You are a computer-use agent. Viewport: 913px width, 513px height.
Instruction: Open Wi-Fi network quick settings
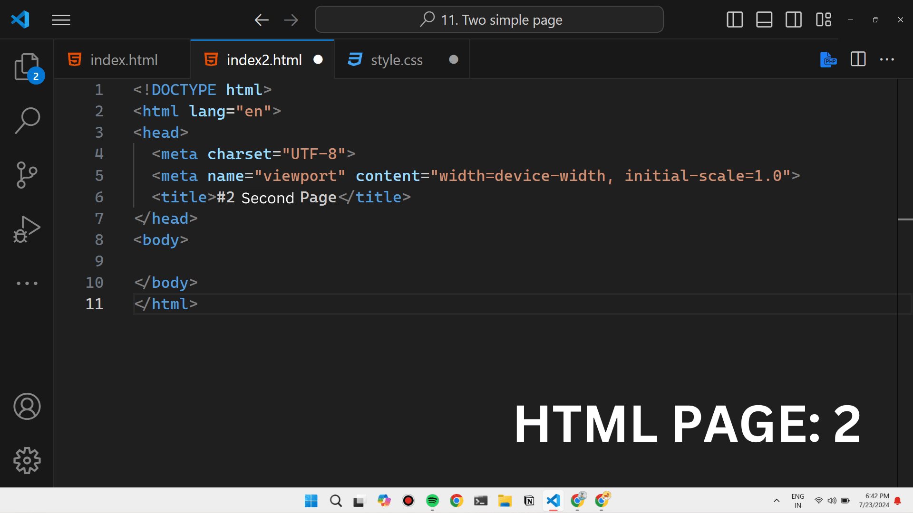(818, 501)
